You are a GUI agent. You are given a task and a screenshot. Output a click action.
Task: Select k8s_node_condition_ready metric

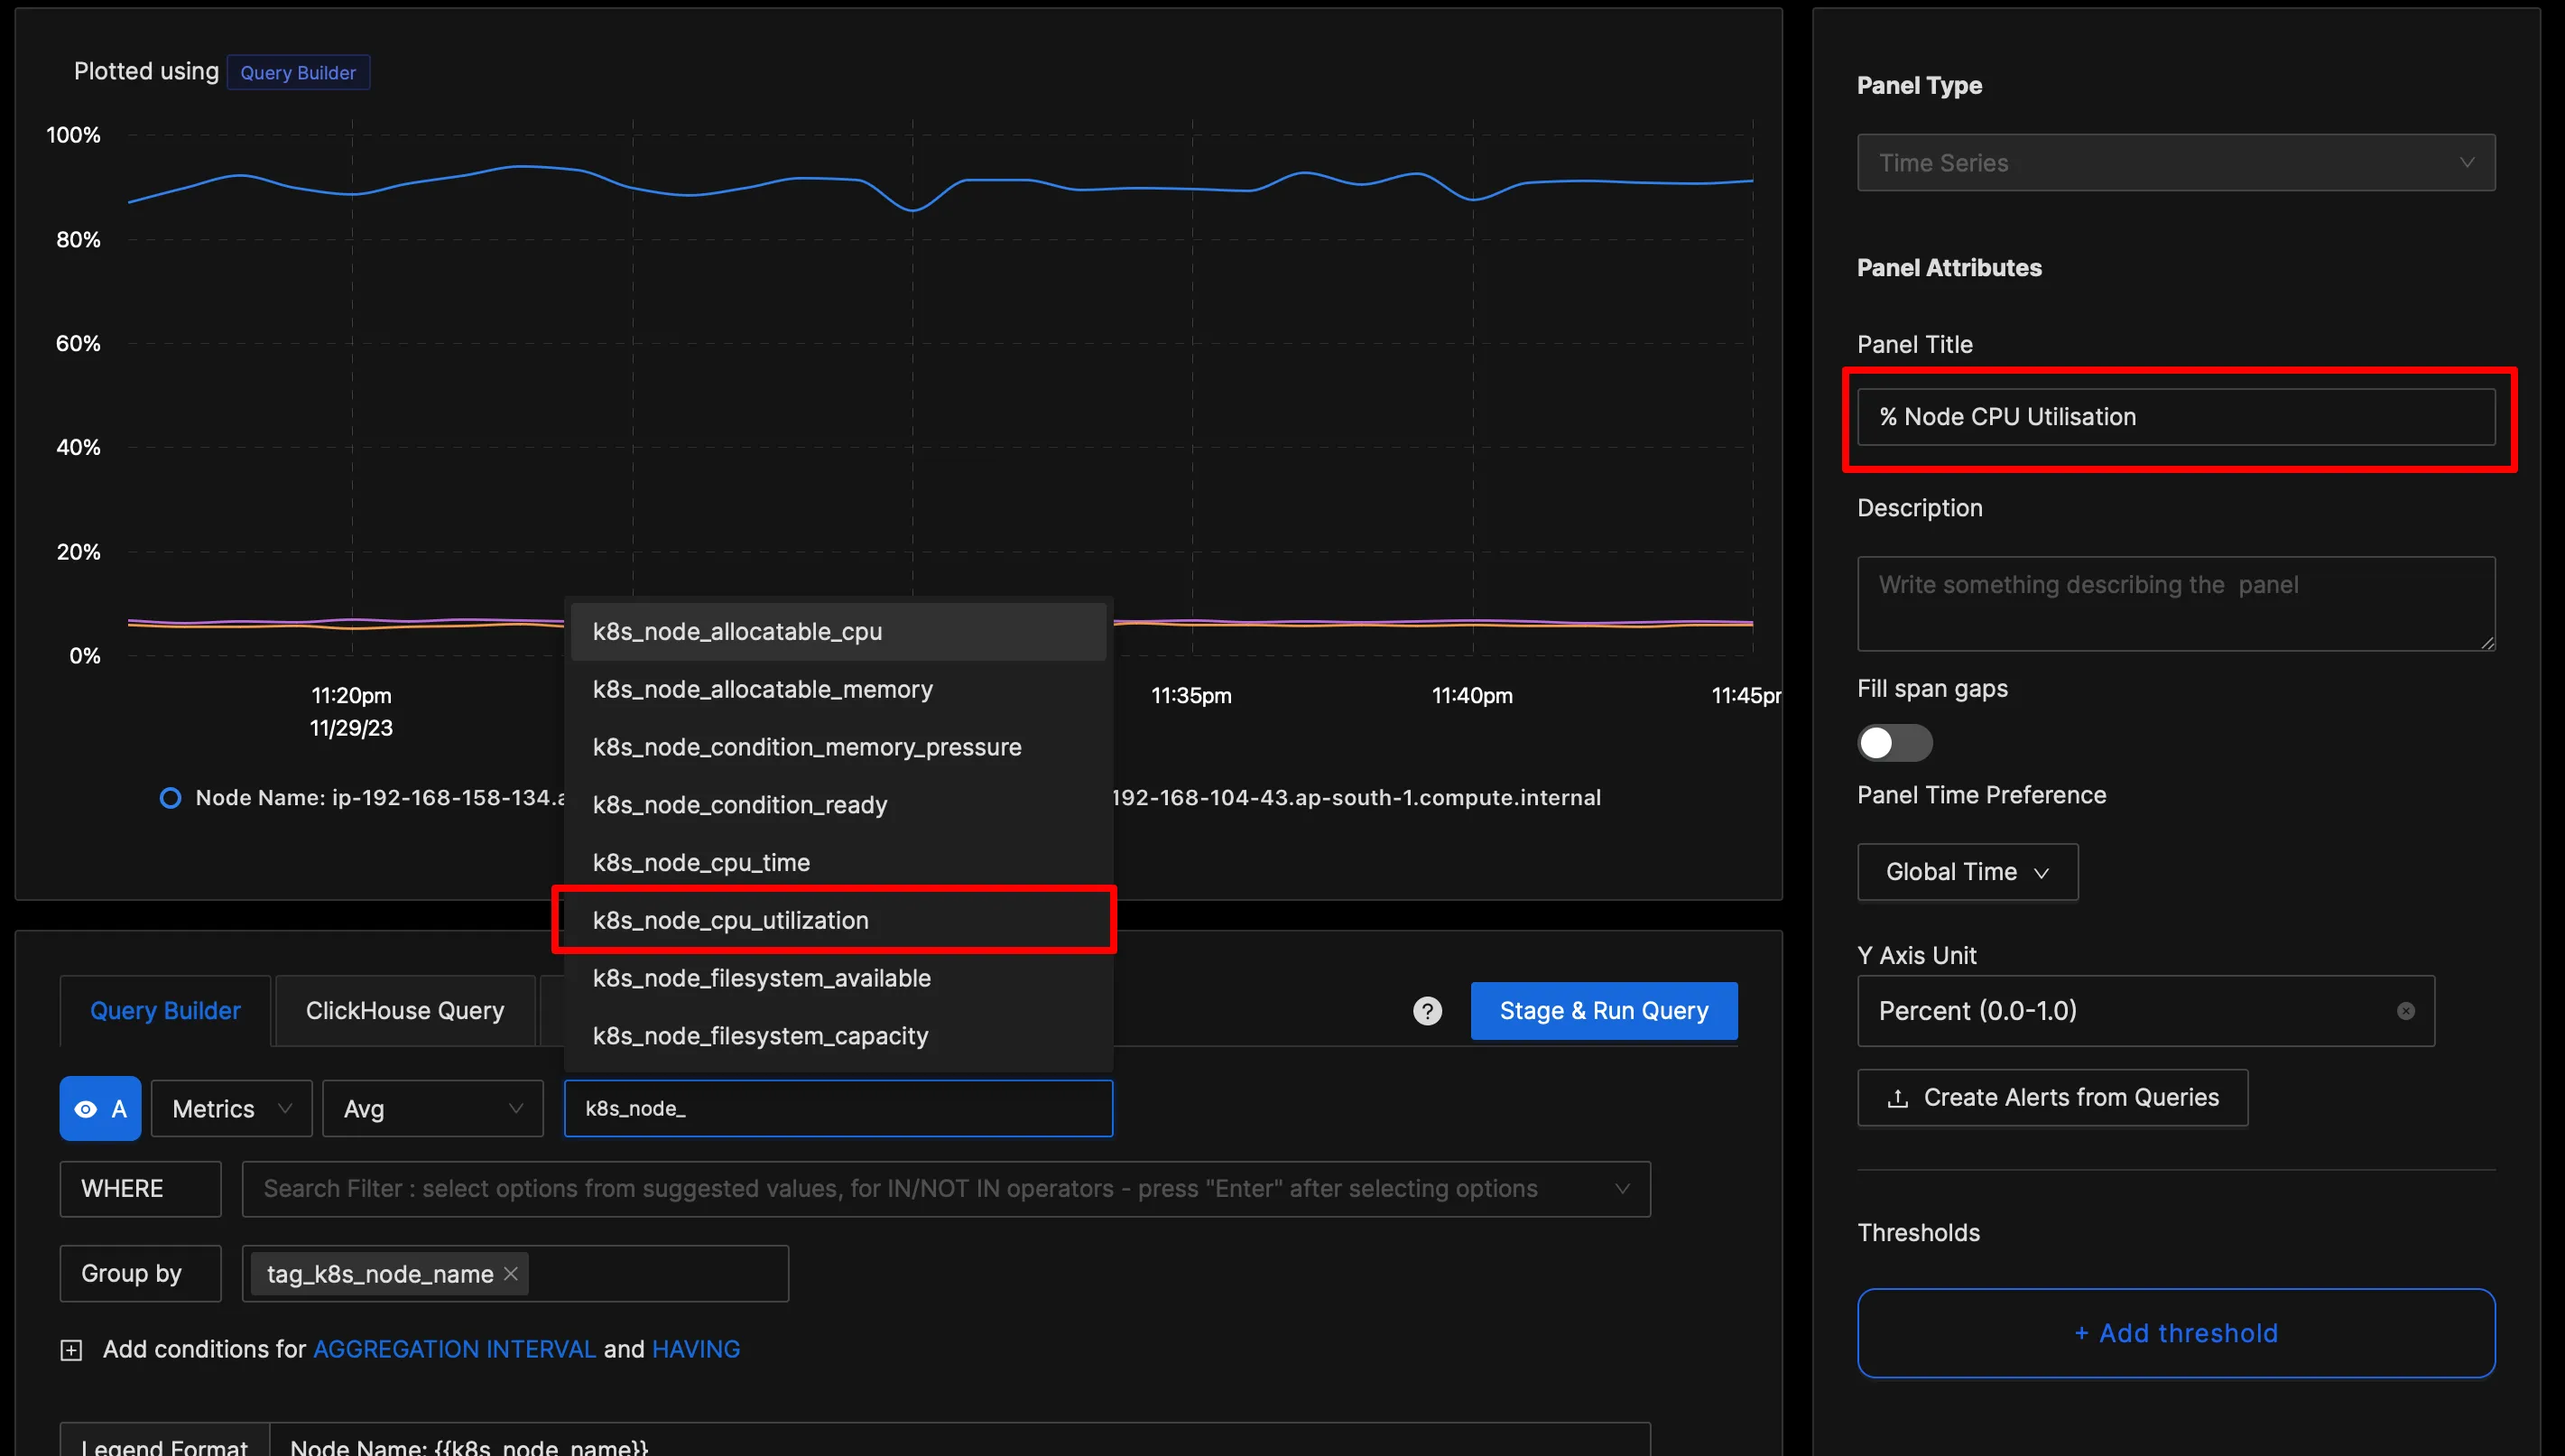click(x=838, y=805)
